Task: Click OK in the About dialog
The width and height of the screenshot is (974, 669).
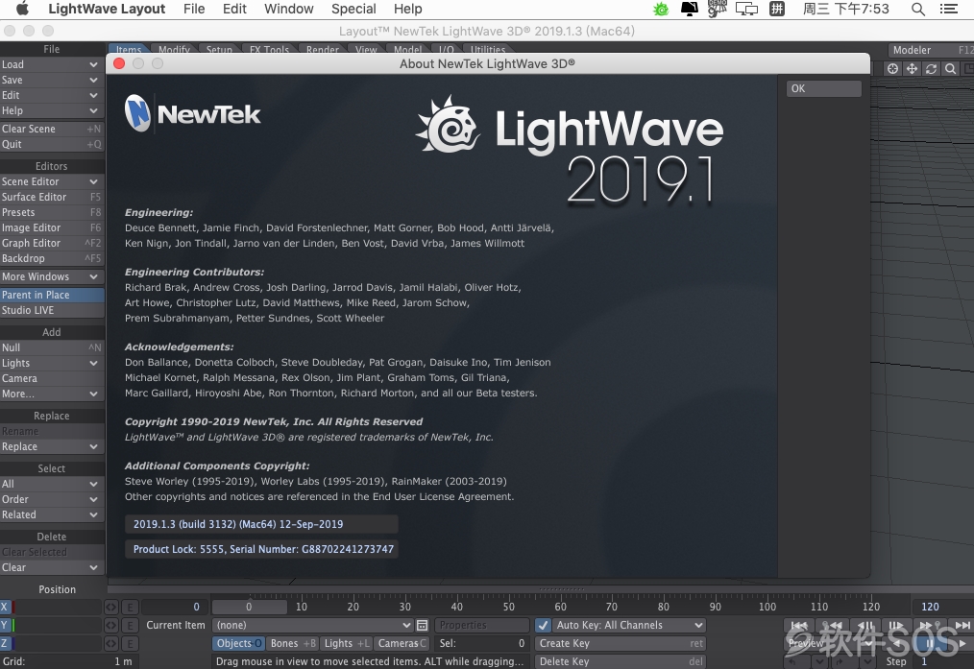Action: (x=824, y=88)
